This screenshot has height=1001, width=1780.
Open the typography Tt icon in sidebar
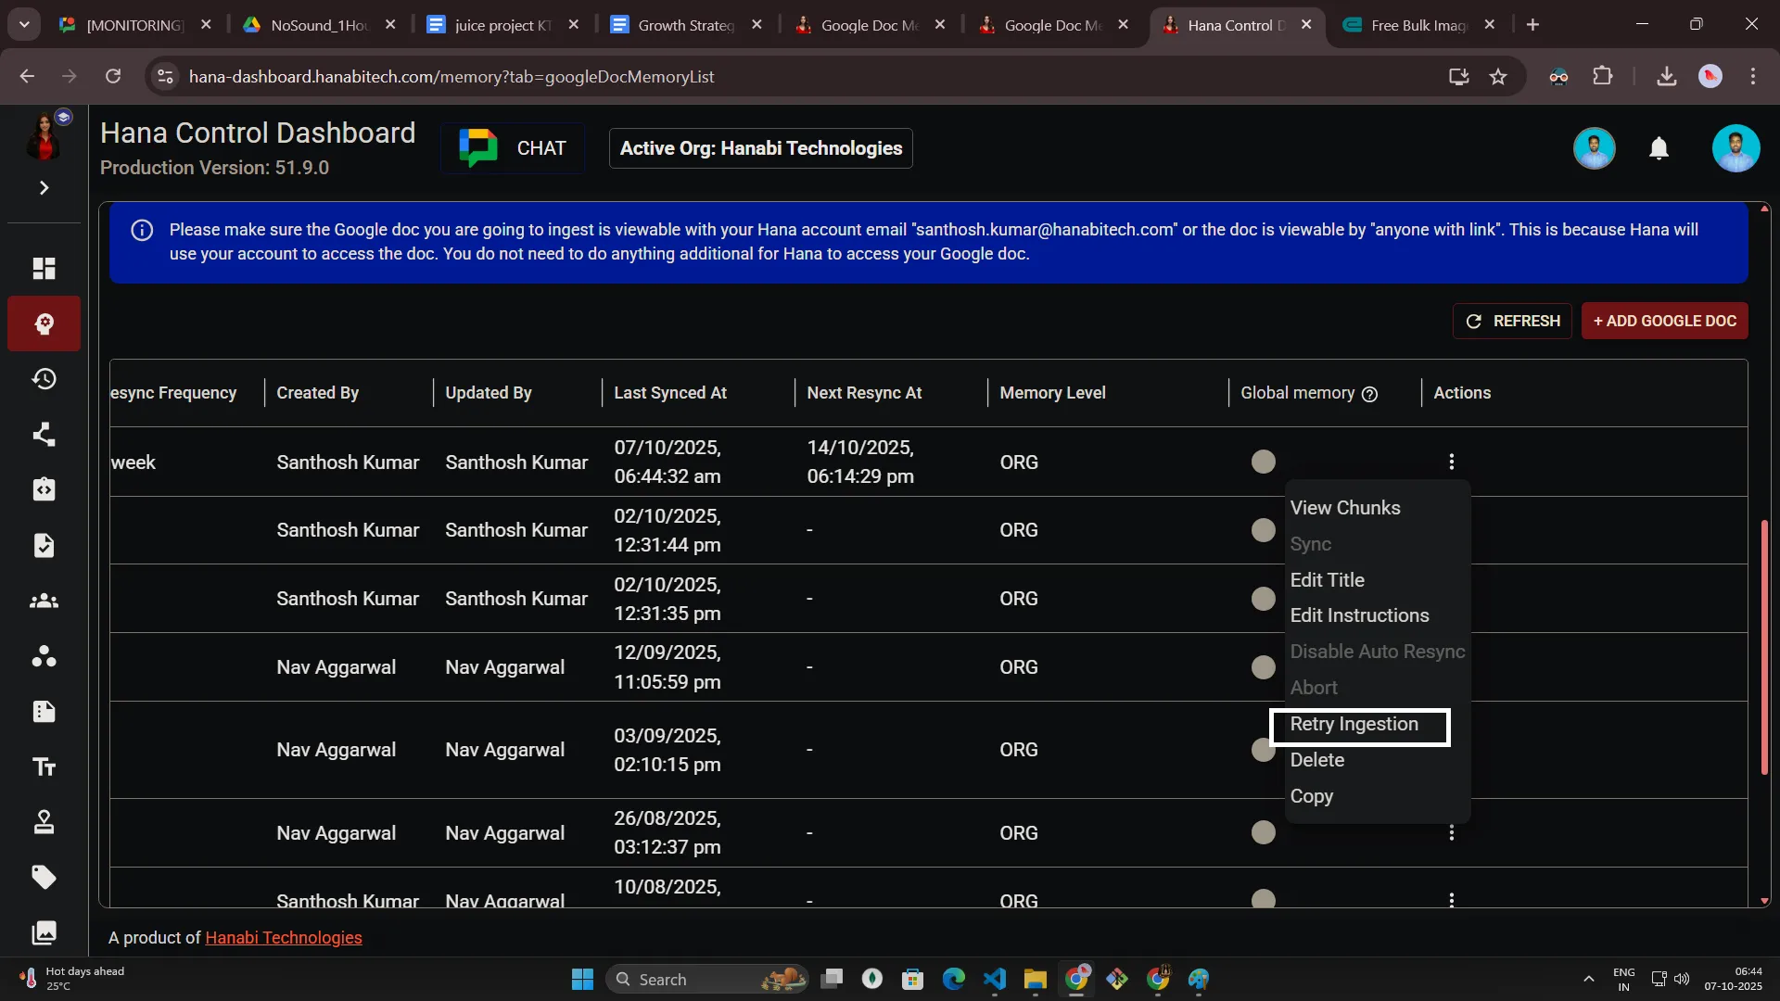tap(44, 767)
